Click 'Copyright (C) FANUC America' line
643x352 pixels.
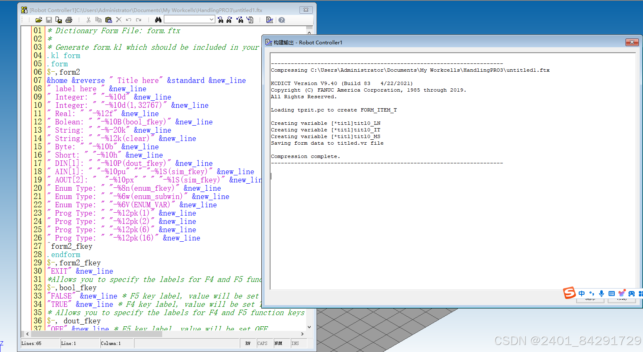click(368, 90)
